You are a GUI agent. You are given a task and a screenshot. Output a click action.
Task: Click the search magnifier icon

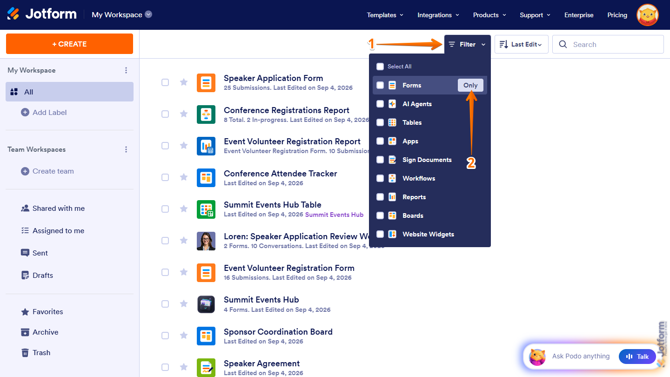[563, 44]
